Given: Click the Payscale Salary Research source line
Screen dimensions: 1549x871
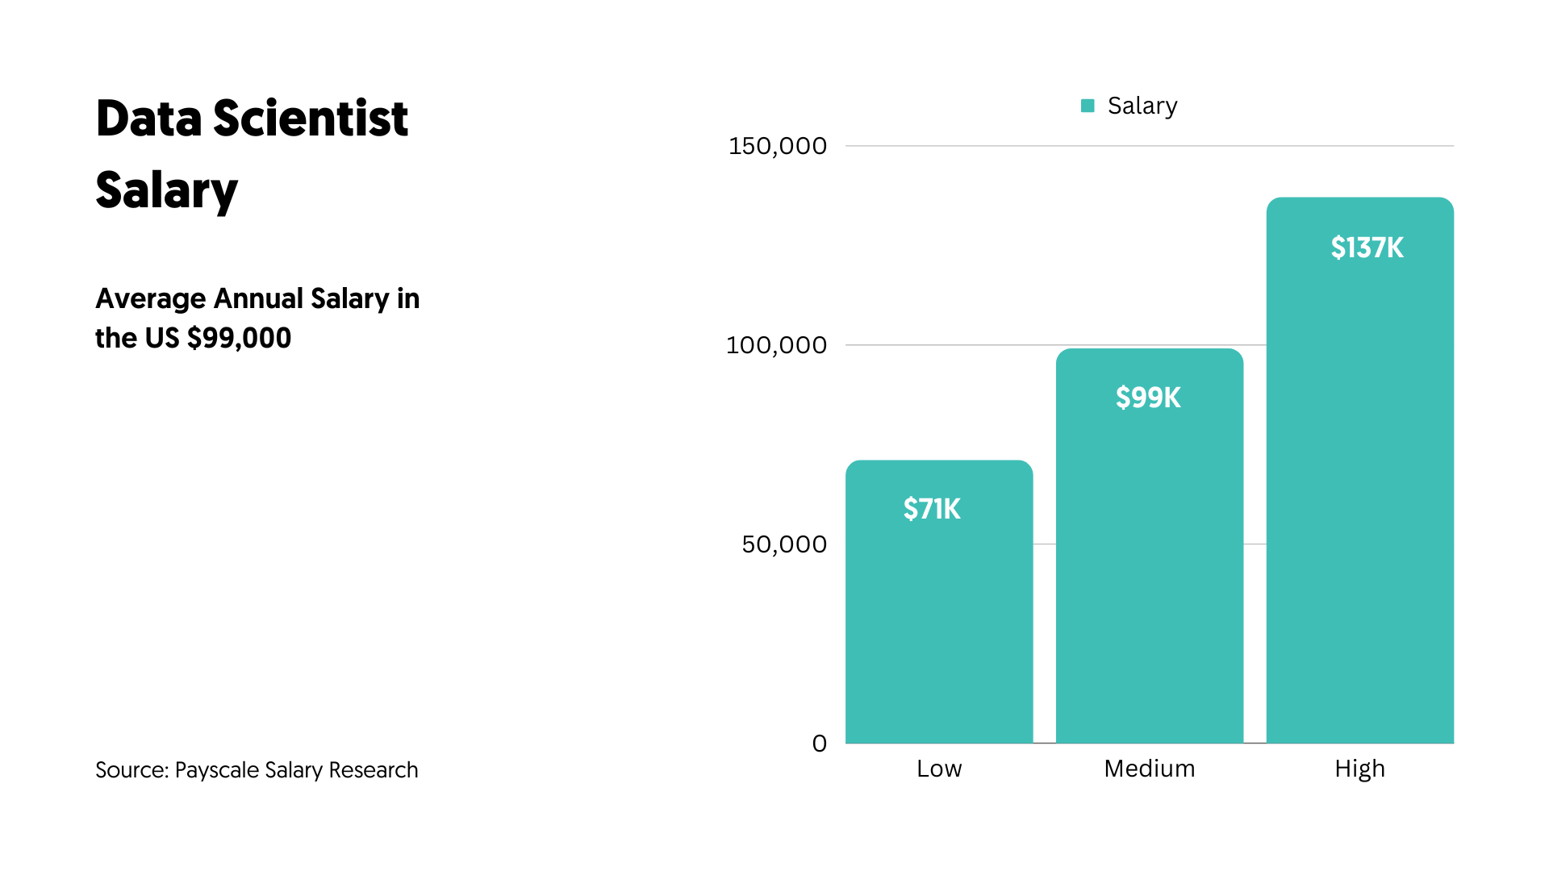Looking at the screenshot, I should 257,770.
